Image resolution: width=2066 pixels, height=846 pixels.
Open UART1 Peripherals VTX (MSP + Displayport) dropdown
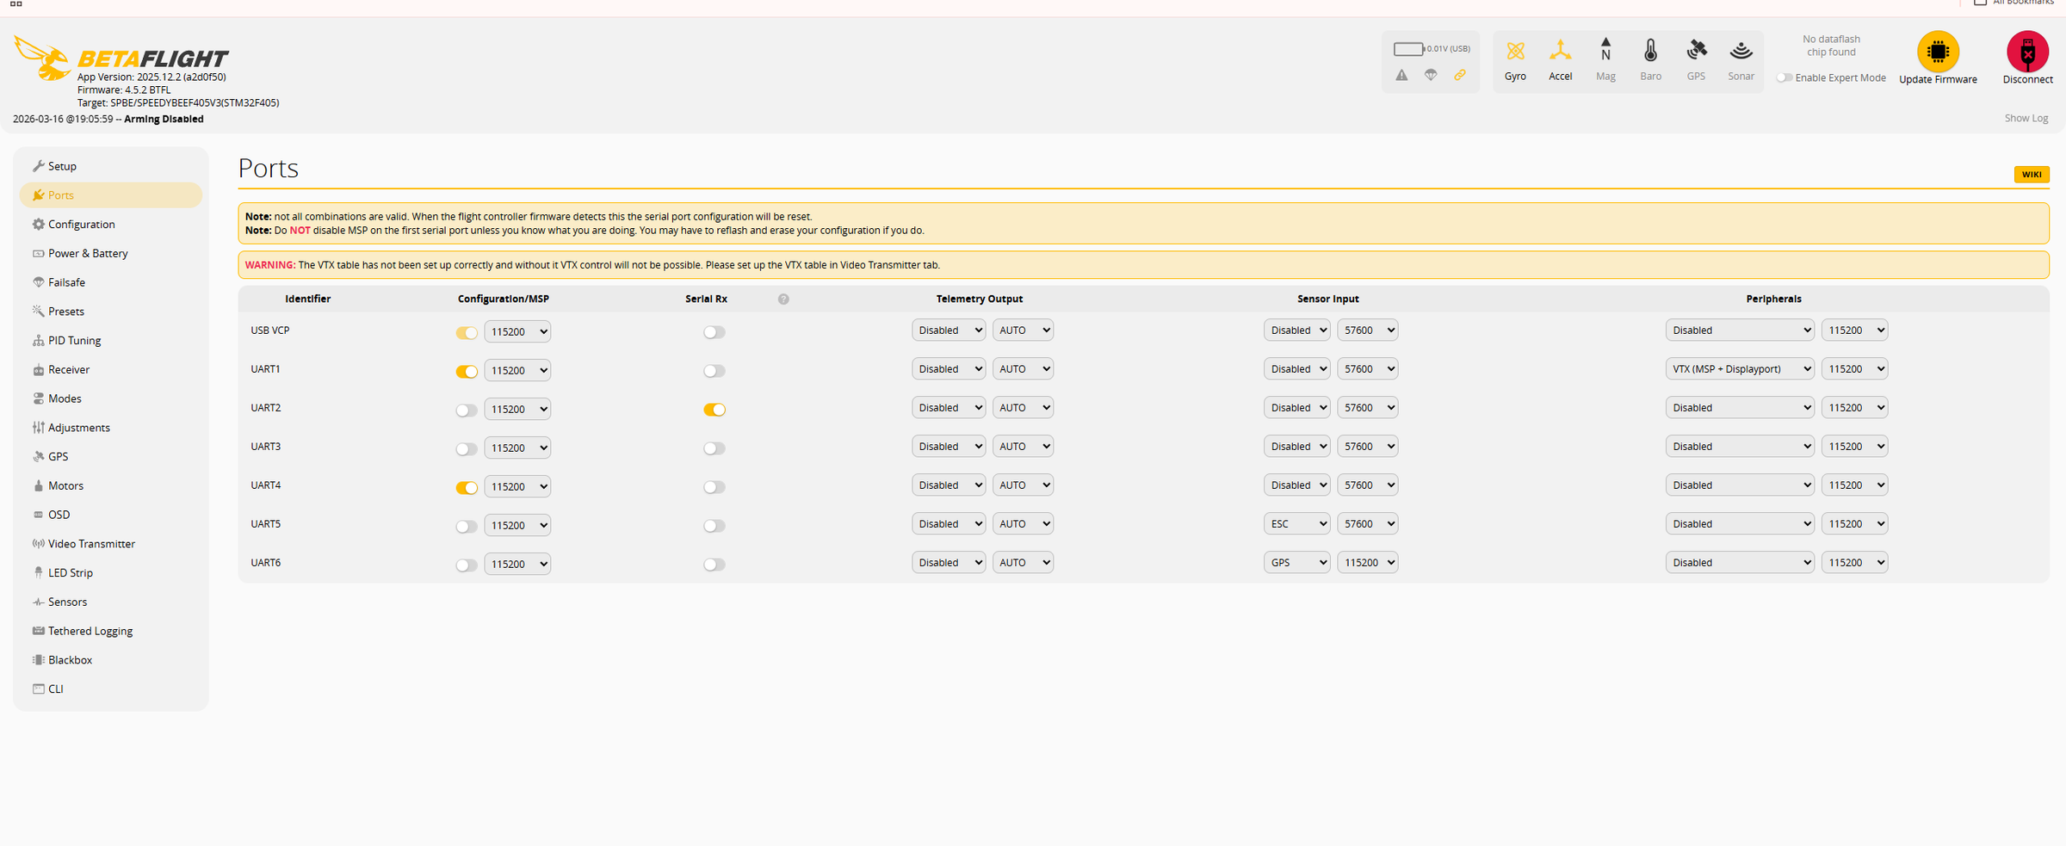tap(1740, 369)
